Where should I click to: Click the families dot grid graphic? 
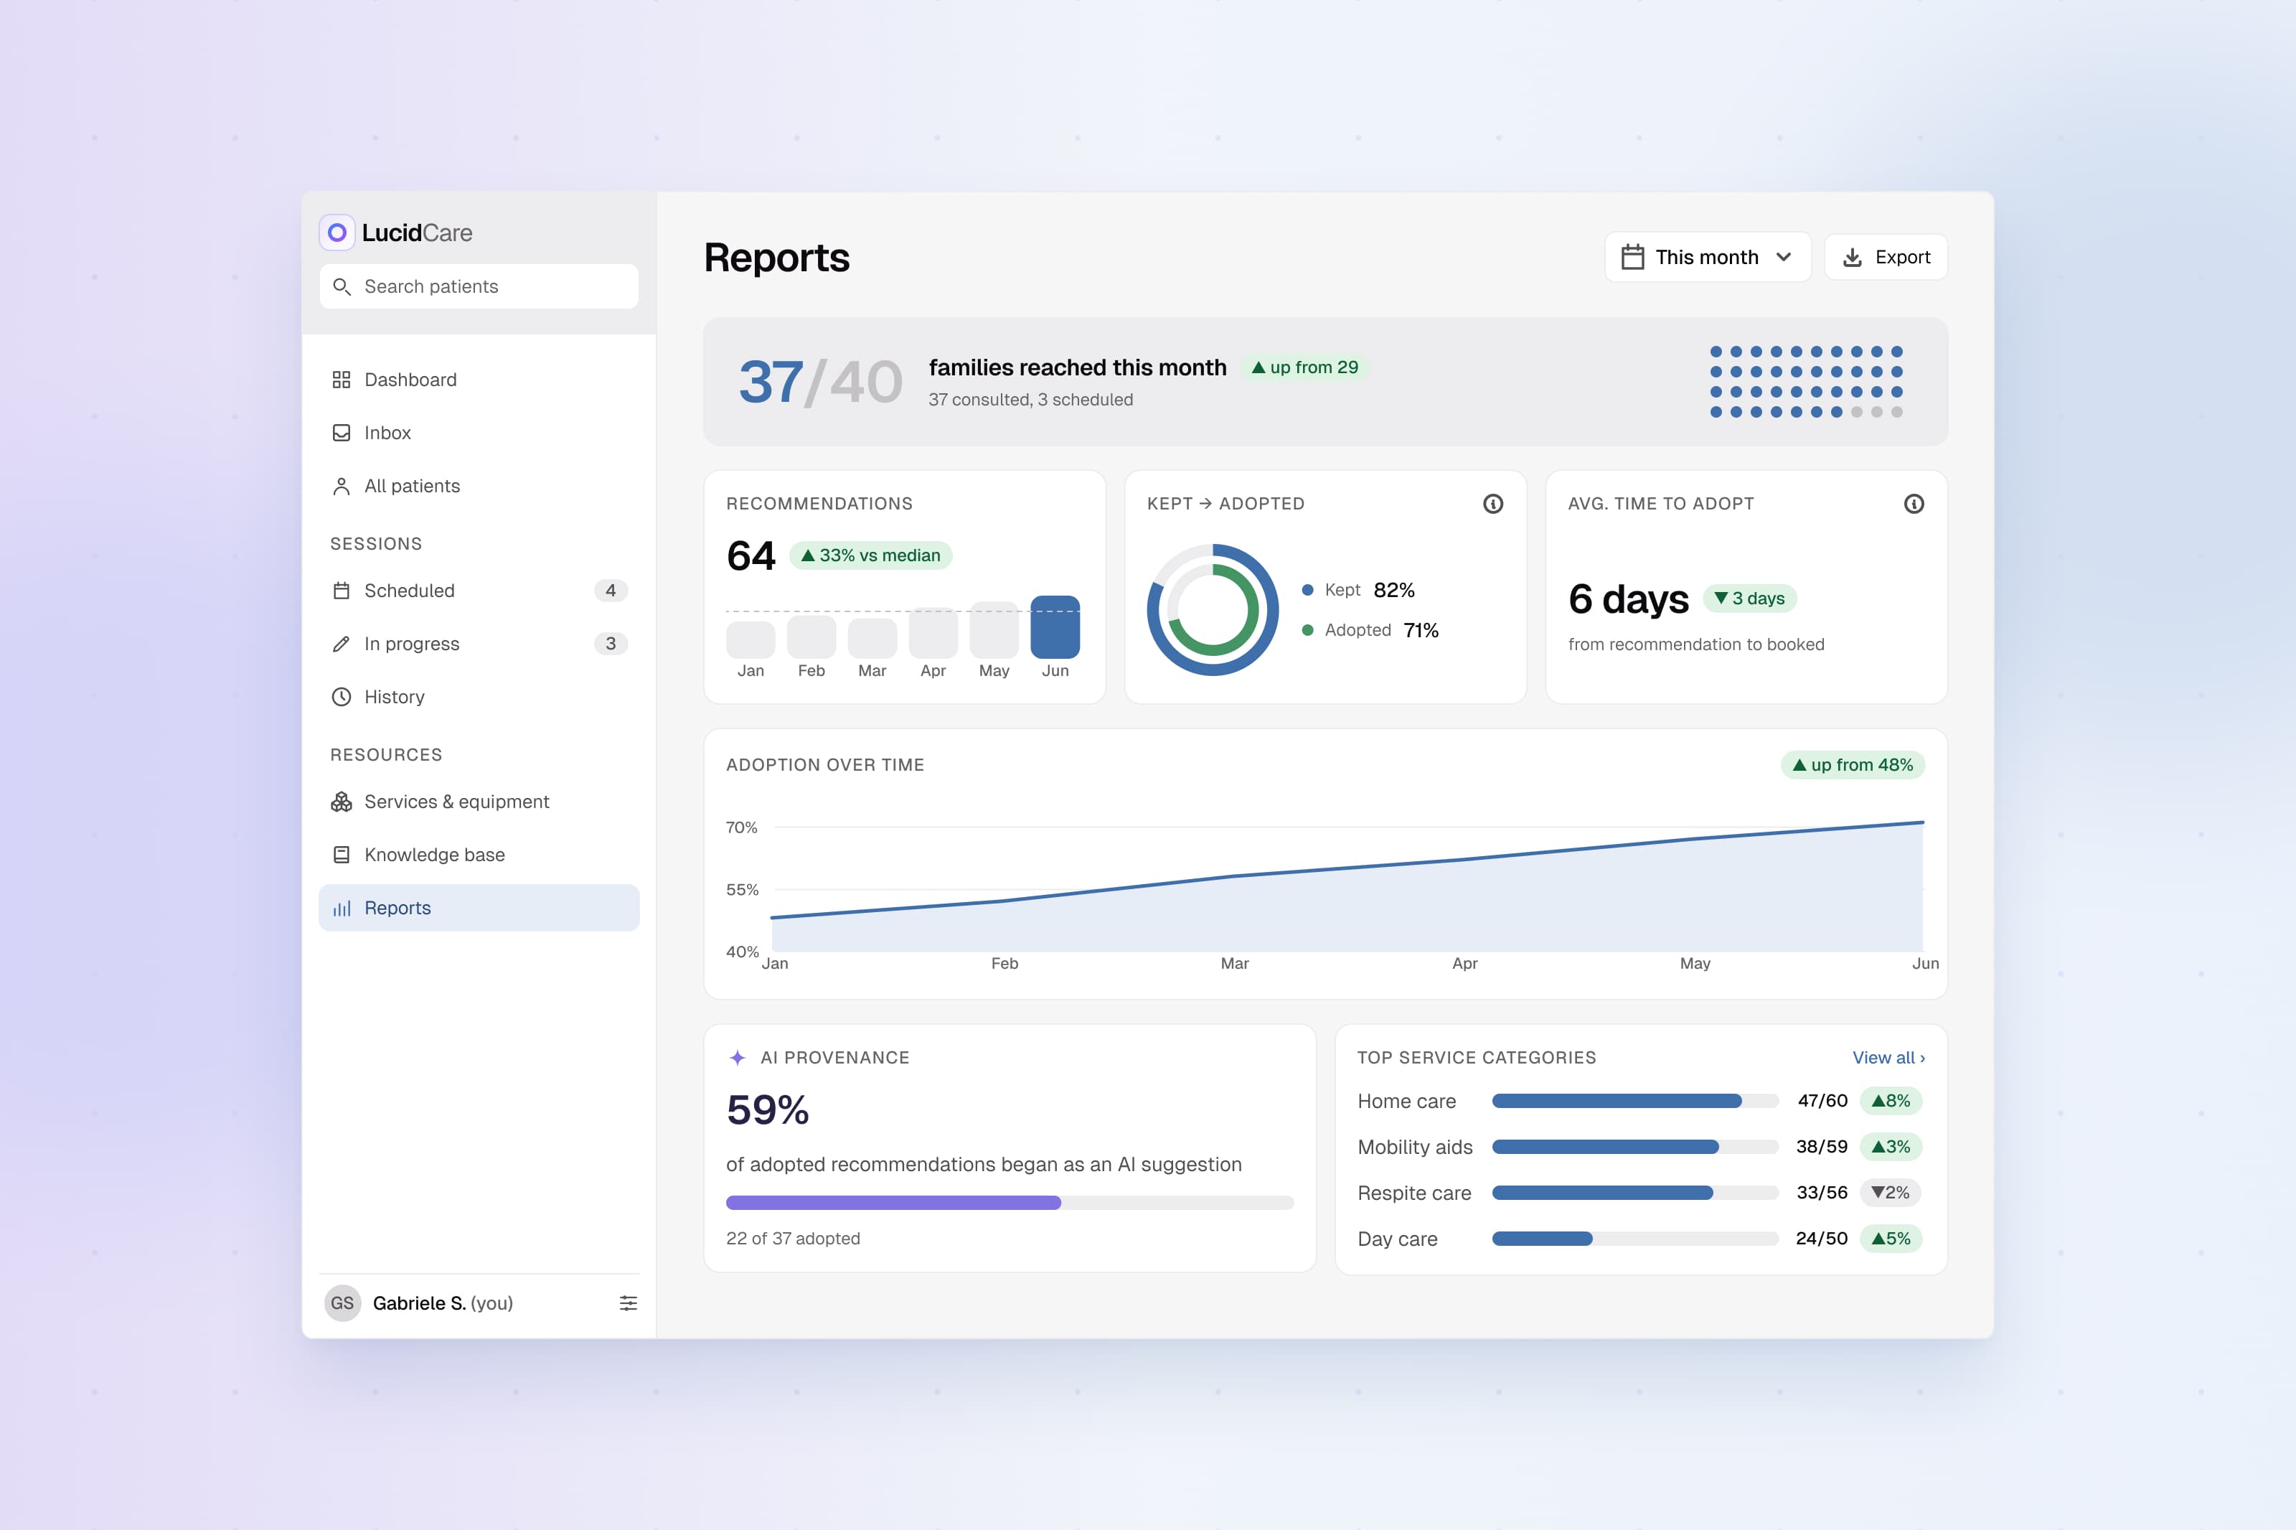1807,382
